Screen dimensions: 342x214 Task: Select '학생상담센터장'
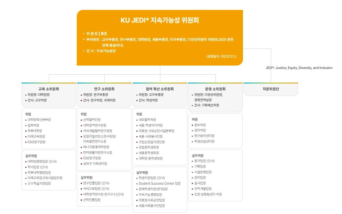click(x=204, y=141)
